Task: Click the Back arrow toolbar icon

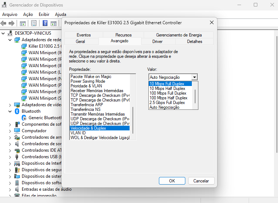Action: coord(3,23)
